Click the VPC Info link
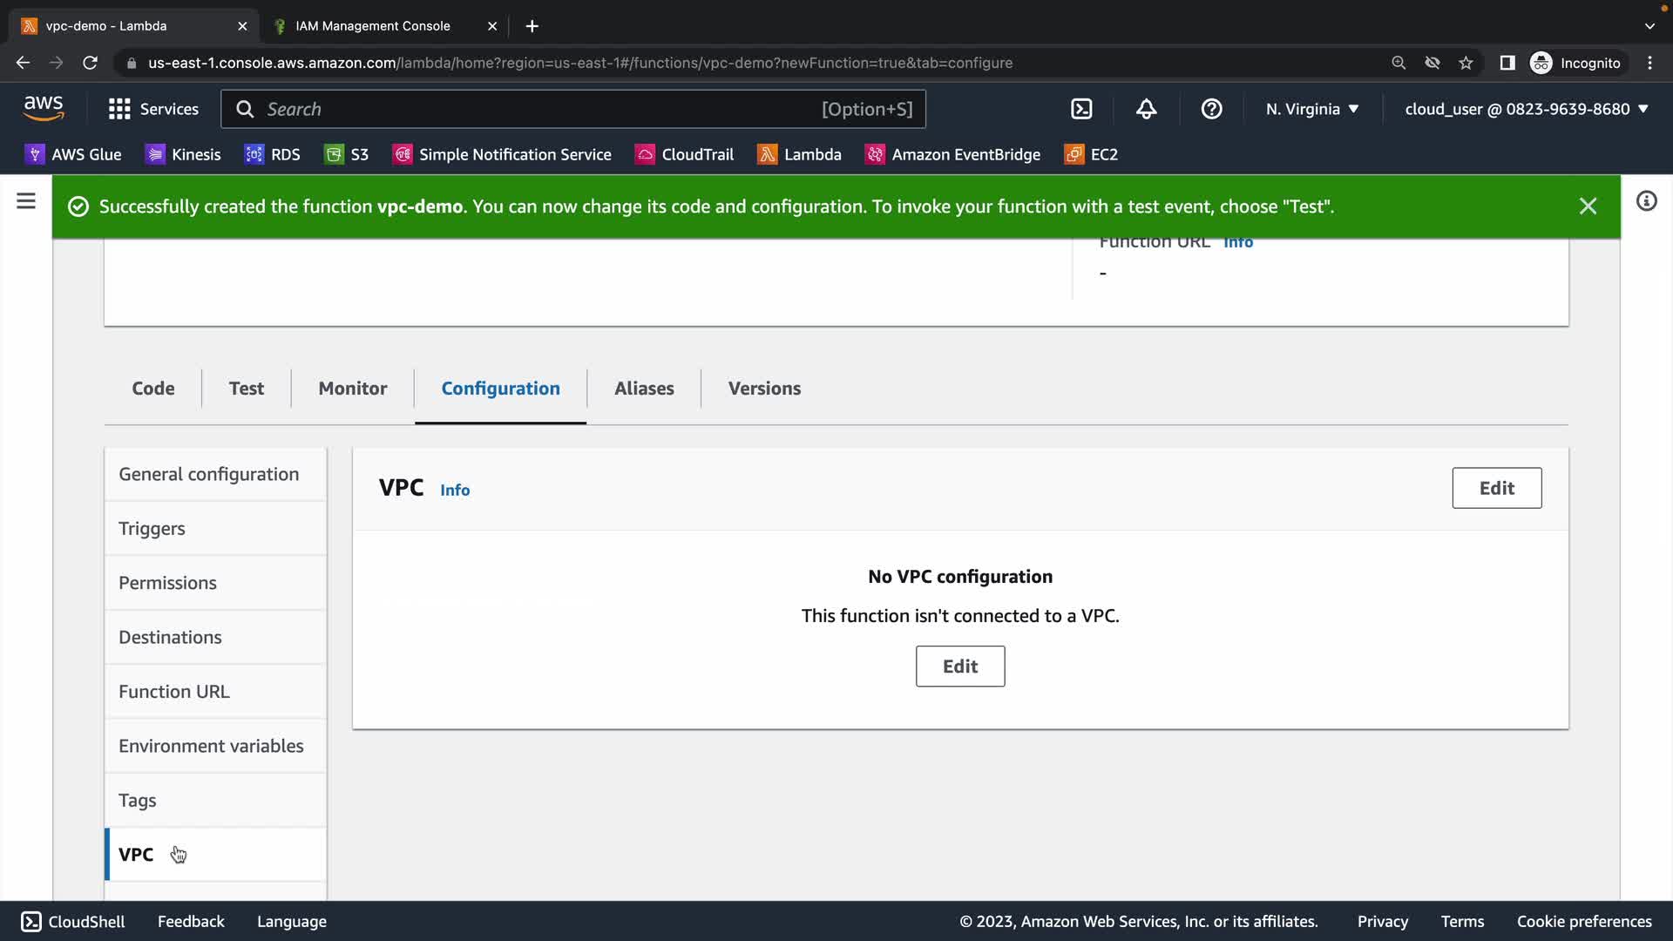This screenshot has width=1673, height=941. coord(455,491)
